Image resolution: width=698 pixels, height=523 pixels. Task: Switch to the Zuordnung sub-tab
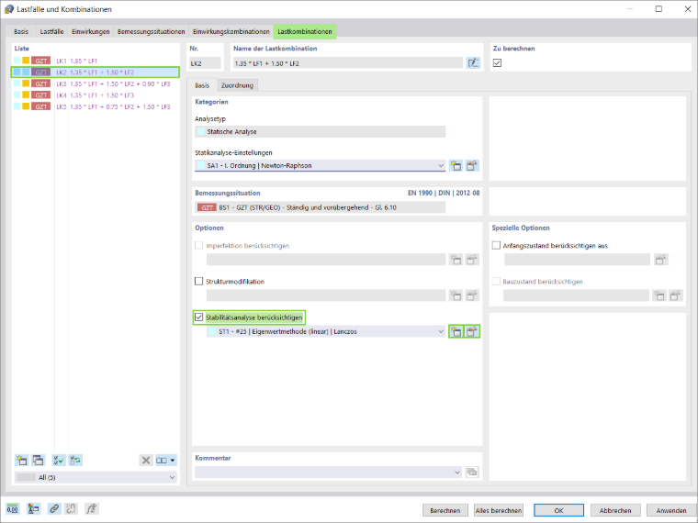237,85
